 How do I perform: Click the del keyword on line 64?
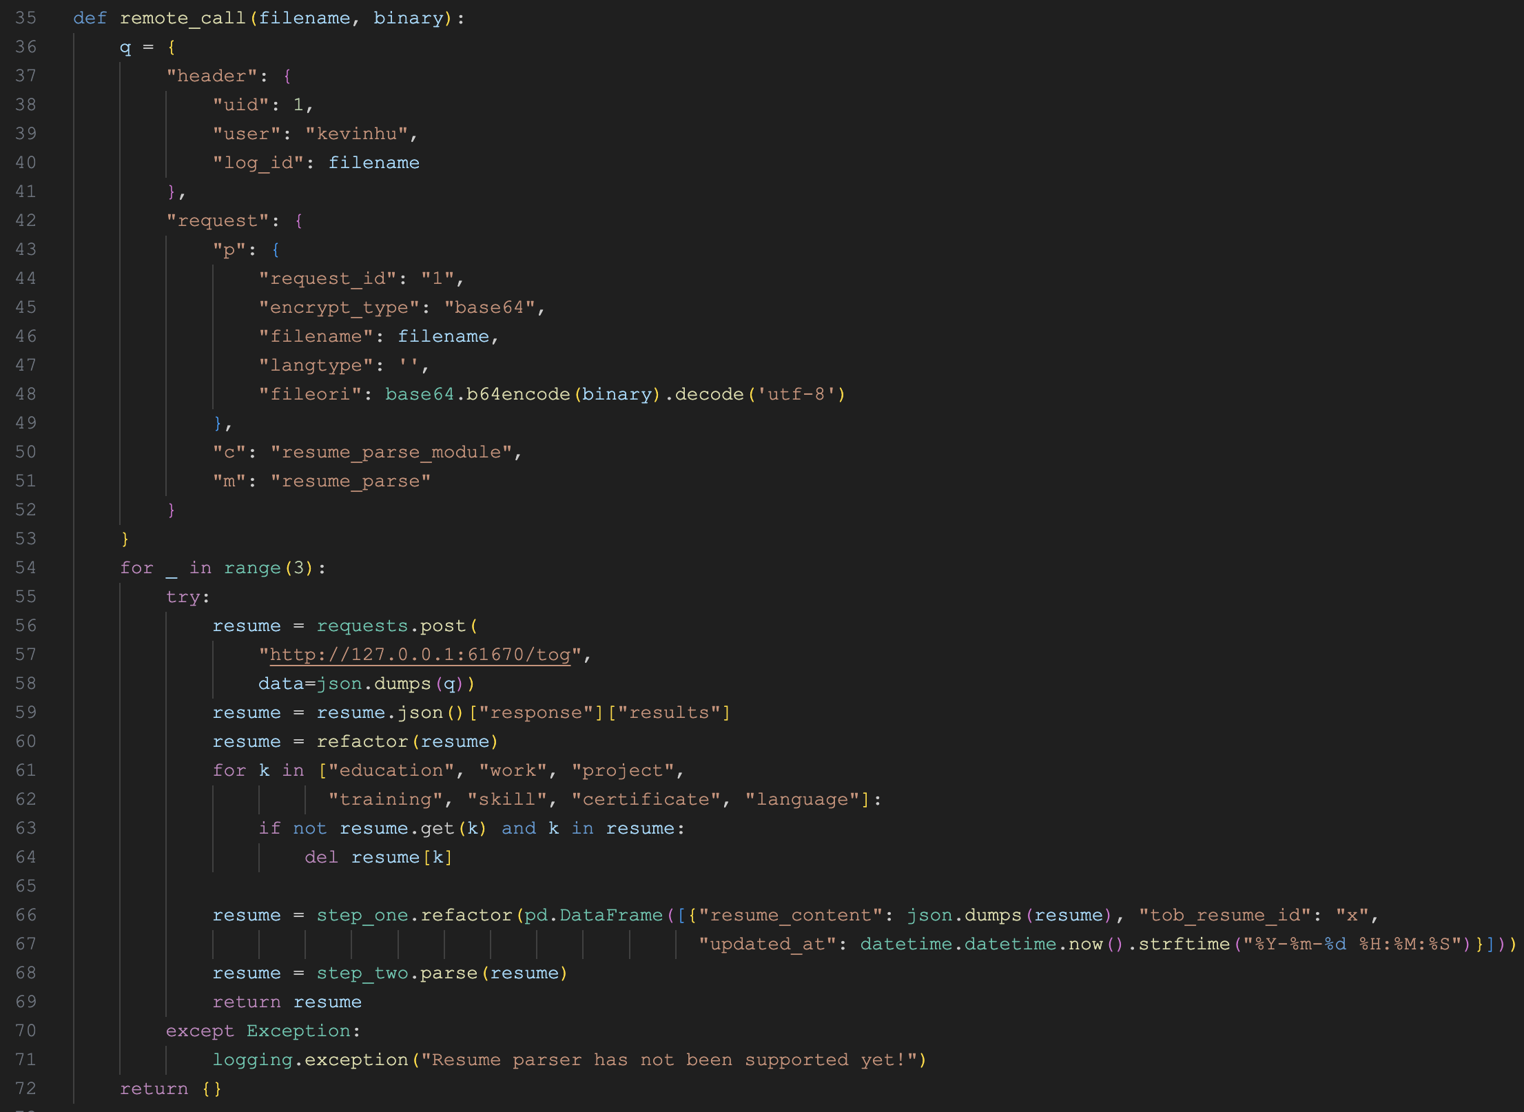point(322,857)
